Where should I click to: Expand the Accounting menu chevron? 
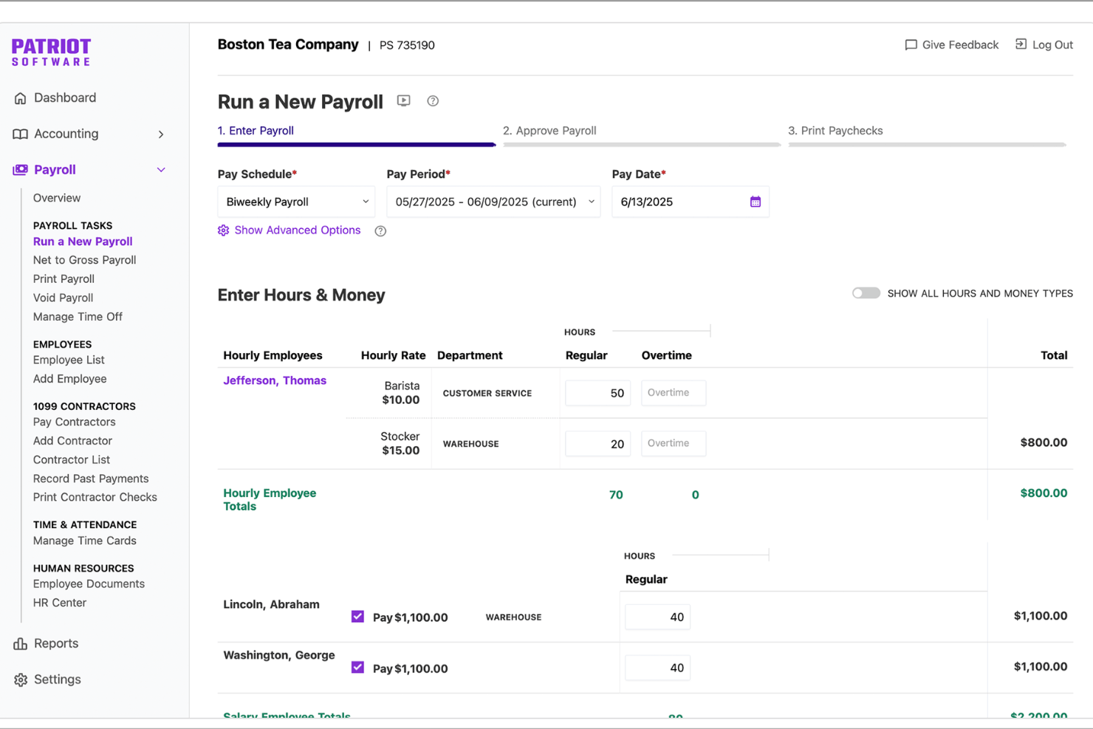[161, 134]
